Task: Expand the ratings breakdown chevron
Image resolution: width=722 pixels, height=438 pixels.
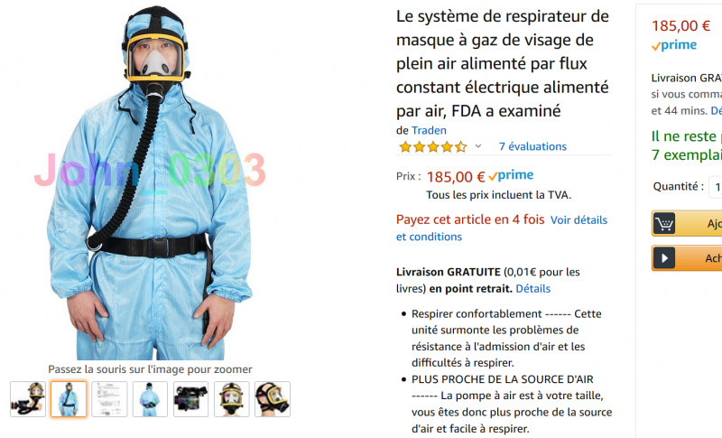Action: tap(478, 146)
